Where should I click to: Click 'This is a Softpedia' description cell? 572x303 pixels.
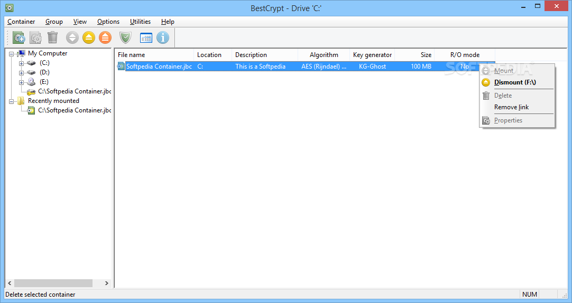point(261,67)
